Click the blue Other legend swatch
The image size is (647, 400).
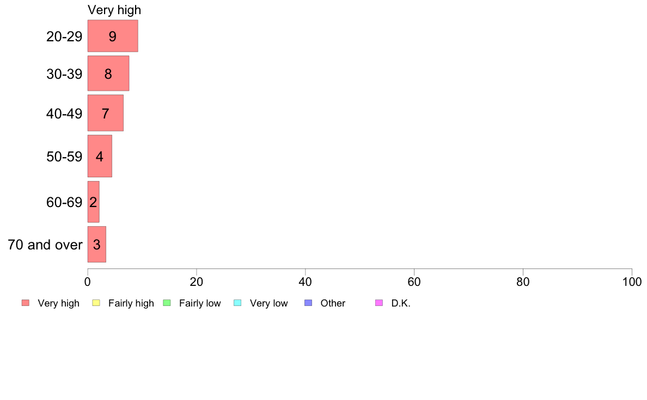click(308, 303)
